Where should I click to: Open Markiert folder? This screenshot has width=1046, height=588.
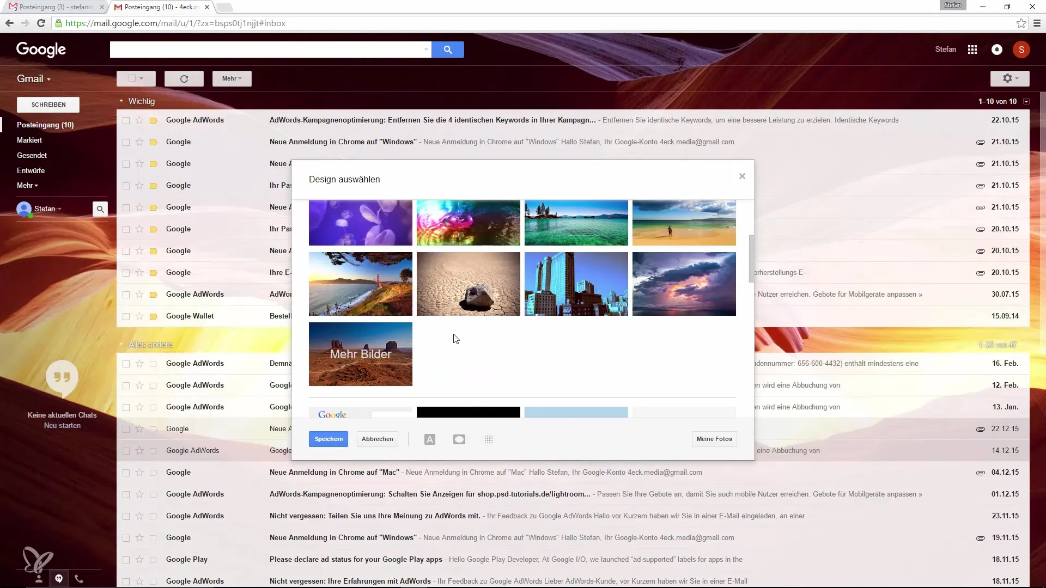(29, 140)
